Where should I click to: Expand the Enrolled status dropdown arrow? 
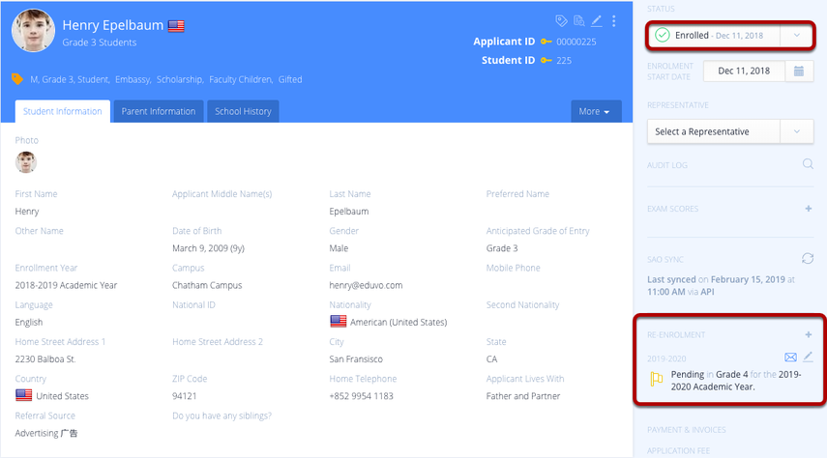point(796,36)
